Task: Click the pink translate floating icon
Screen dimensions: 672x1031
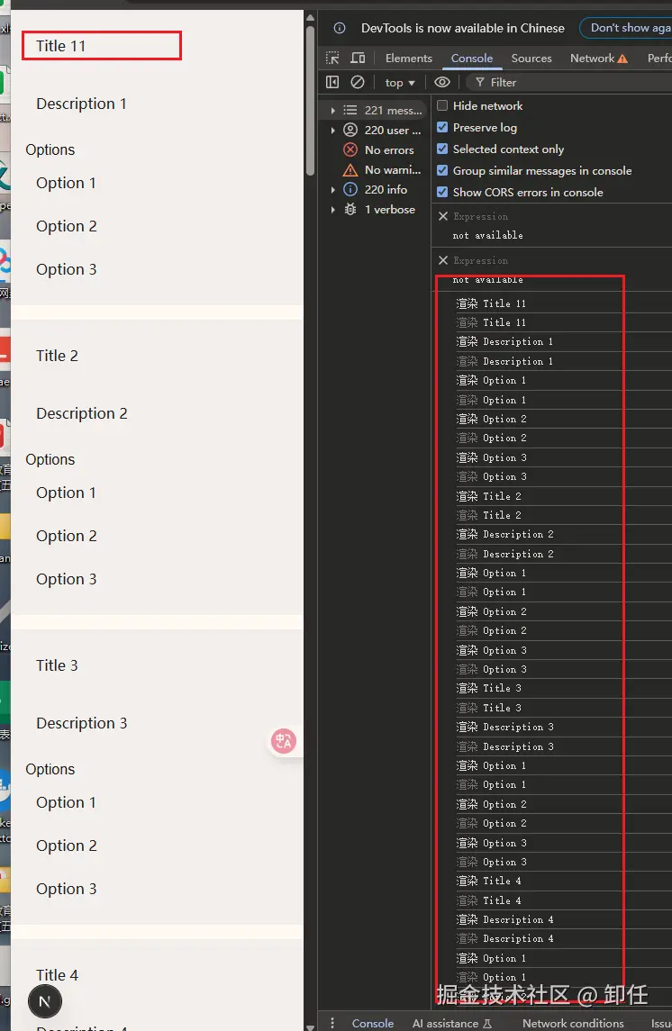Action: 284,741
